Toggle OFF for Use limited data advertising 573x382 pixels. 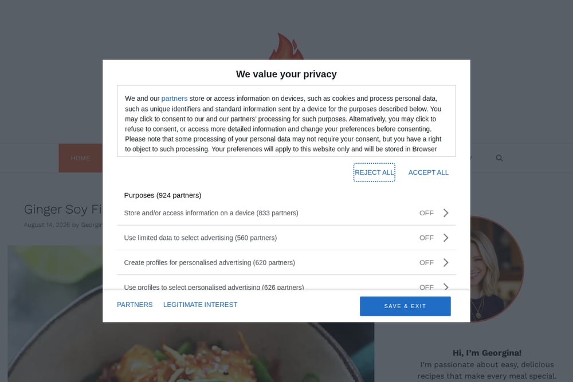click(x=426, y=238)
